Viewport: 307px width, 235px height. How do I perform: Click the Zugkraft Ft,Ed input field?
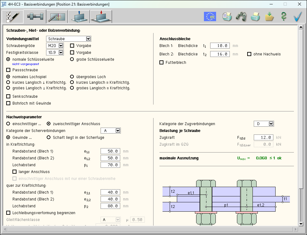pos(263,137)
